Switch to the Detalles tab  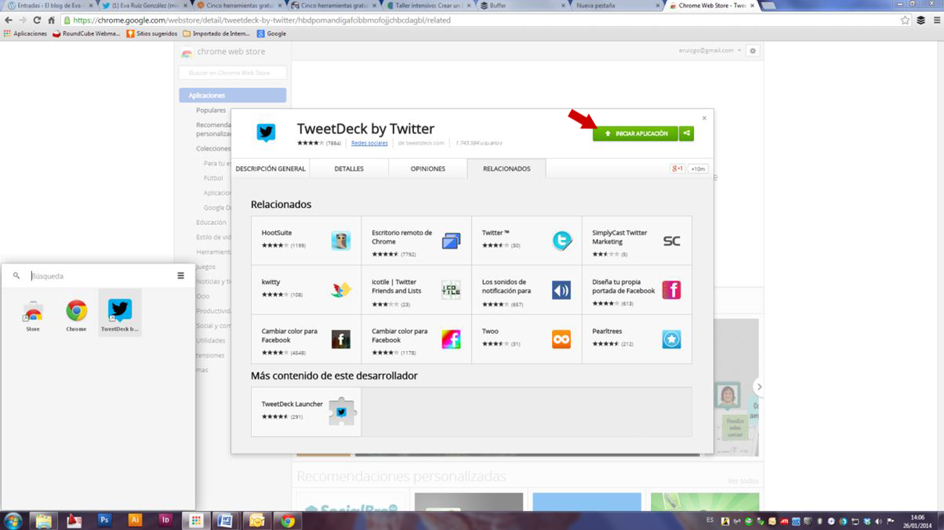click(x=349, y=169)
